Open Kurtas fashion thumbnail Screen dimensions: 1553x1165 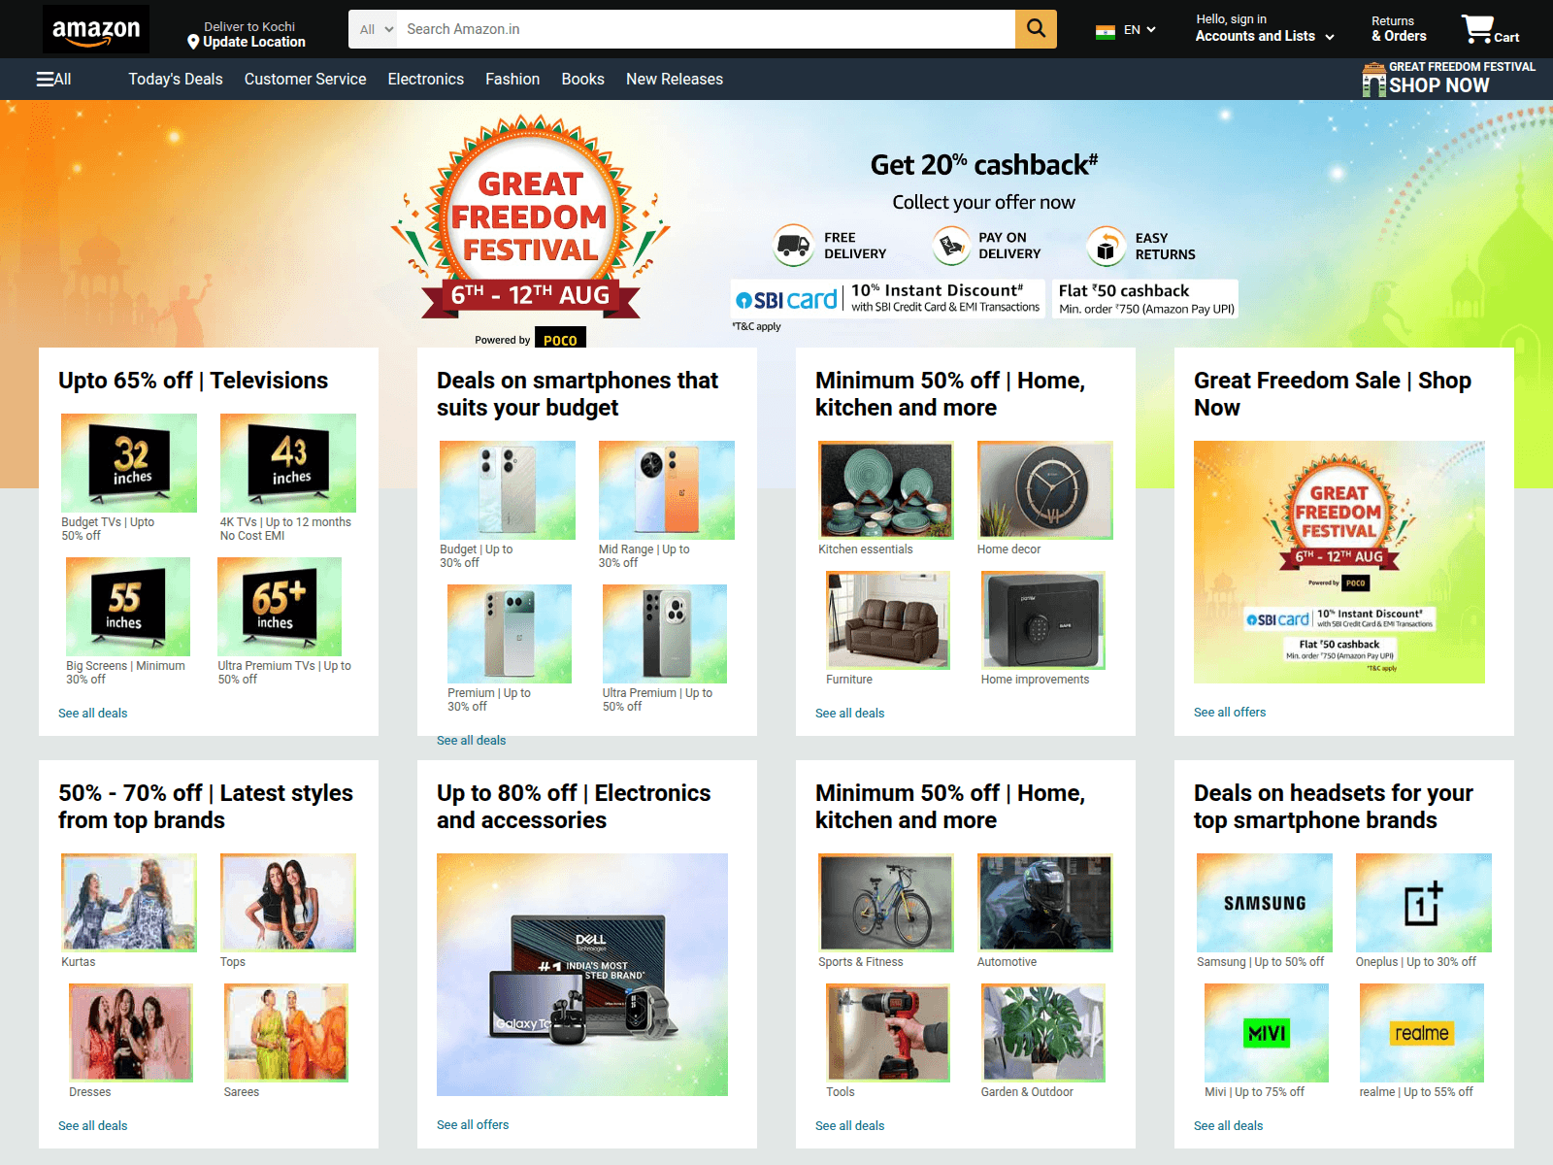[x=129, y=903]
